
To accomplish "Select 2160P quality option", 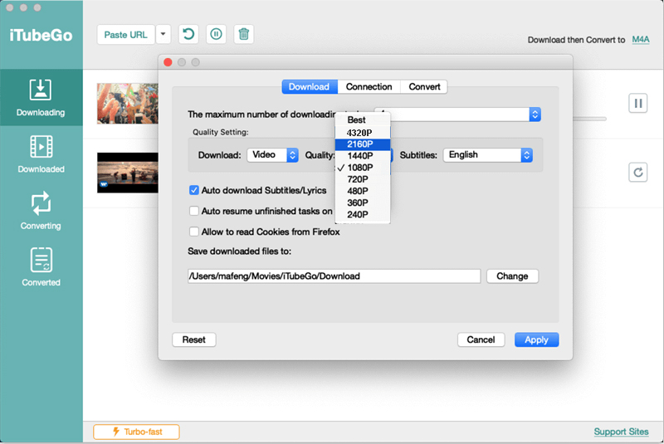I will 363,144.
